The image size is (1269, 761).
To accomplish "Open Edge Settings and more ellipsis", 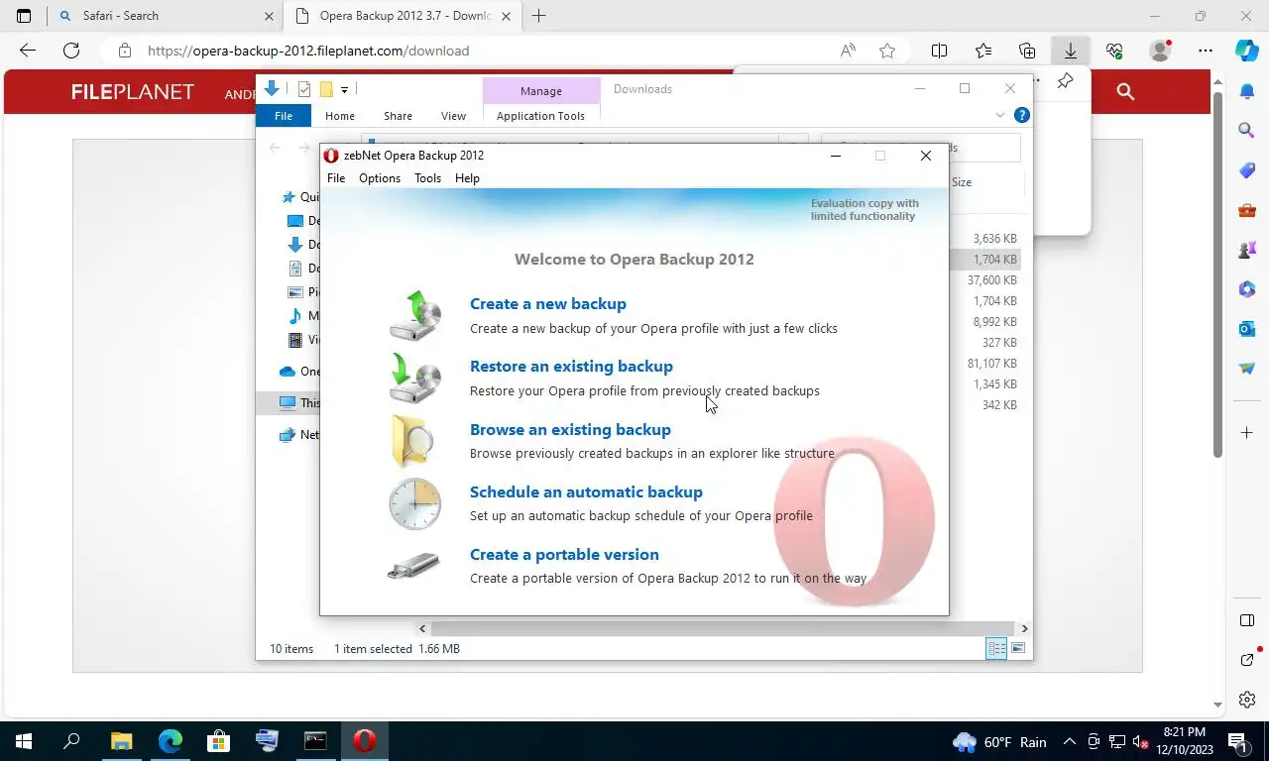I will pos(1205,51).
